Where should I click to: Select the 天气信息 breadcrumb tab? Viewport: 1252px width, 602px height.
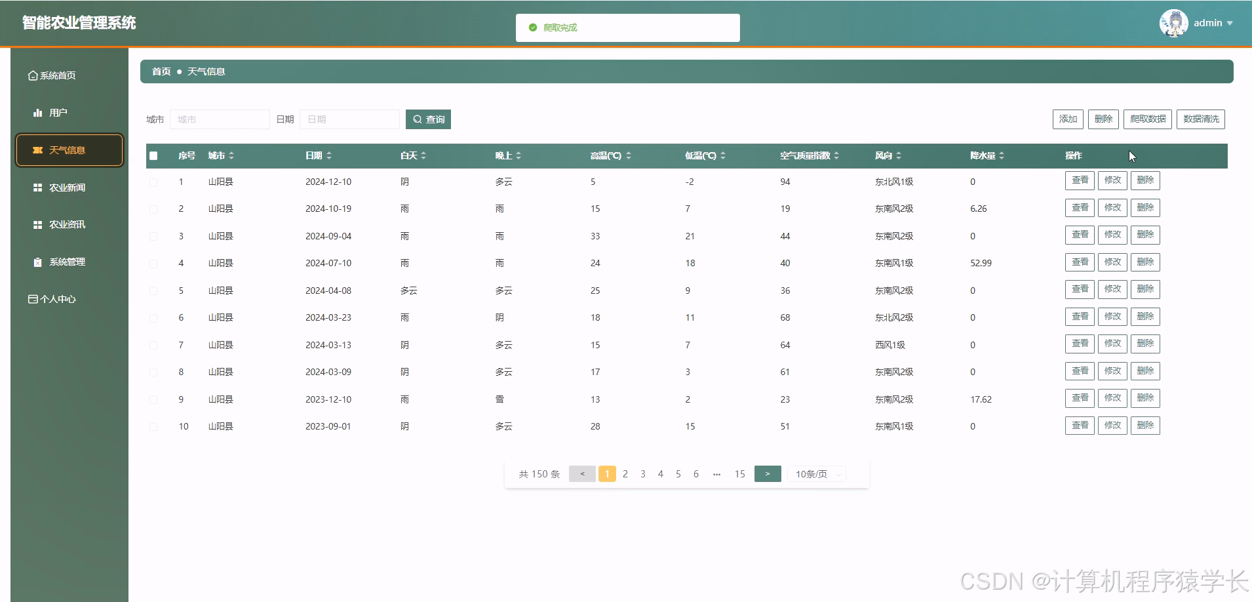click(x=205, y=71)
